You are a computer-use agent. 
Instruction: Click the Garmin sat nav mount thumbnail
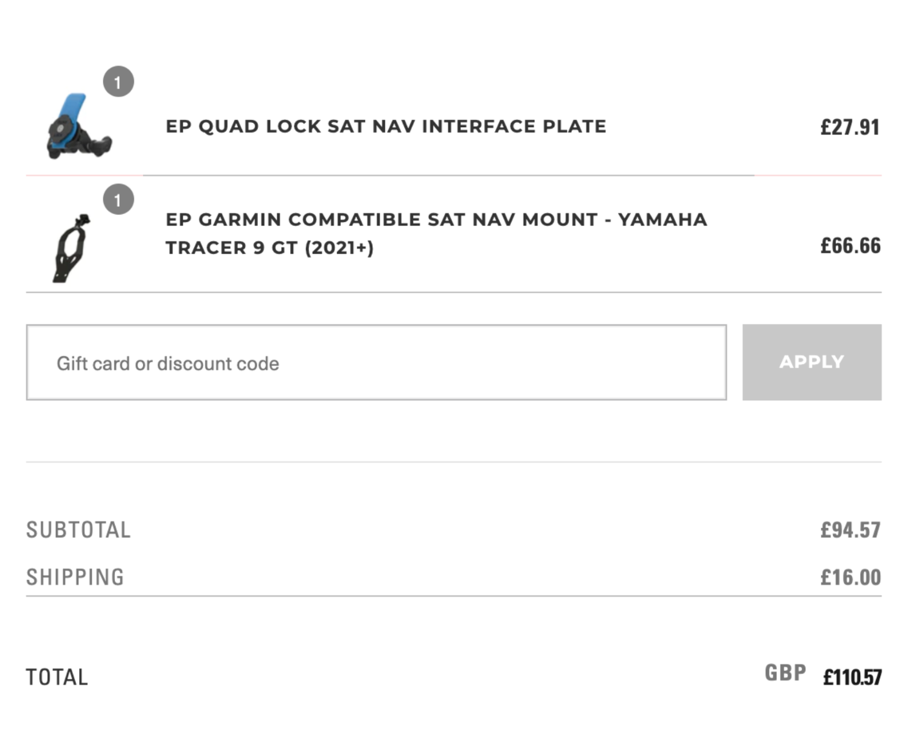tap(72, 248)
